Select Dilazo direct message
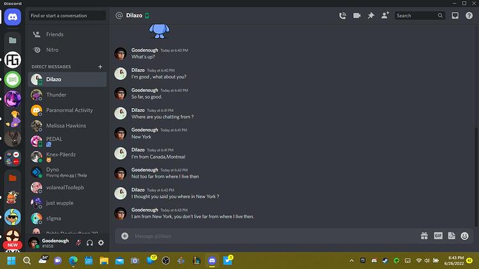 [x=67, y=79]
